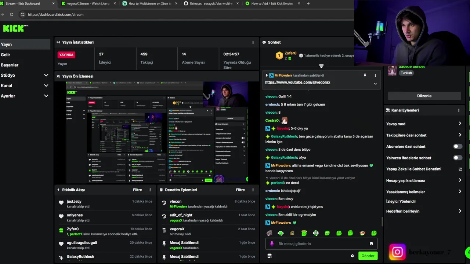The width and height of the screenshot is (470, 264).
Task: Open three-dot menu of pinned message
Action: pos(375,76)
